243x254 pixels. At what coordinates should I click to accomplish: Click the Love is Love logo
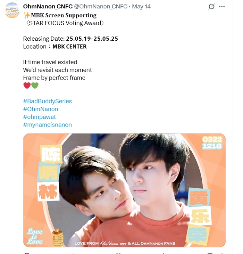pos(35,236)
